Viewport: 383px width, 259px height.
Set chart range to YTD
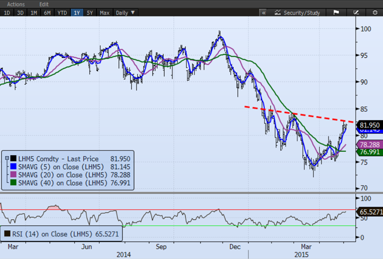pyautogui.click(x=62, y=13)
